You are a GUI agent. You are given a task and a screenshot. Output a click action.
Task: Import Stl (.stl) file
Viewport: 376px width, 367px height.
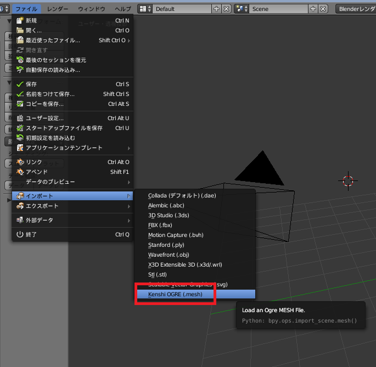click(195, 274)
